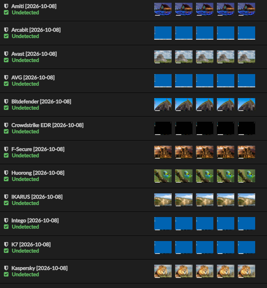
Task: Click green check icon under Huorong
Action: click(x=6, y=179)
